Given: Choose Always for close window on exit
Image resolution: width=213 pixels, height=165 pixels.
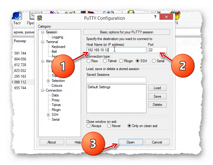Looking at the screenshot, I should coord(88,126).
